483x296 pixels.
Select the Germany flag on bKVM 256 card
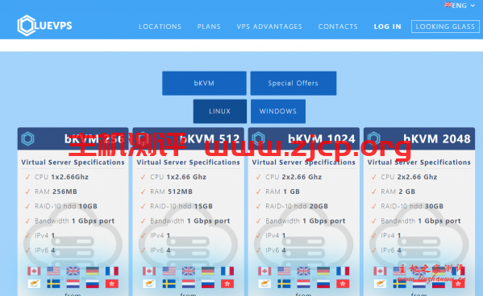coord(93,271)
